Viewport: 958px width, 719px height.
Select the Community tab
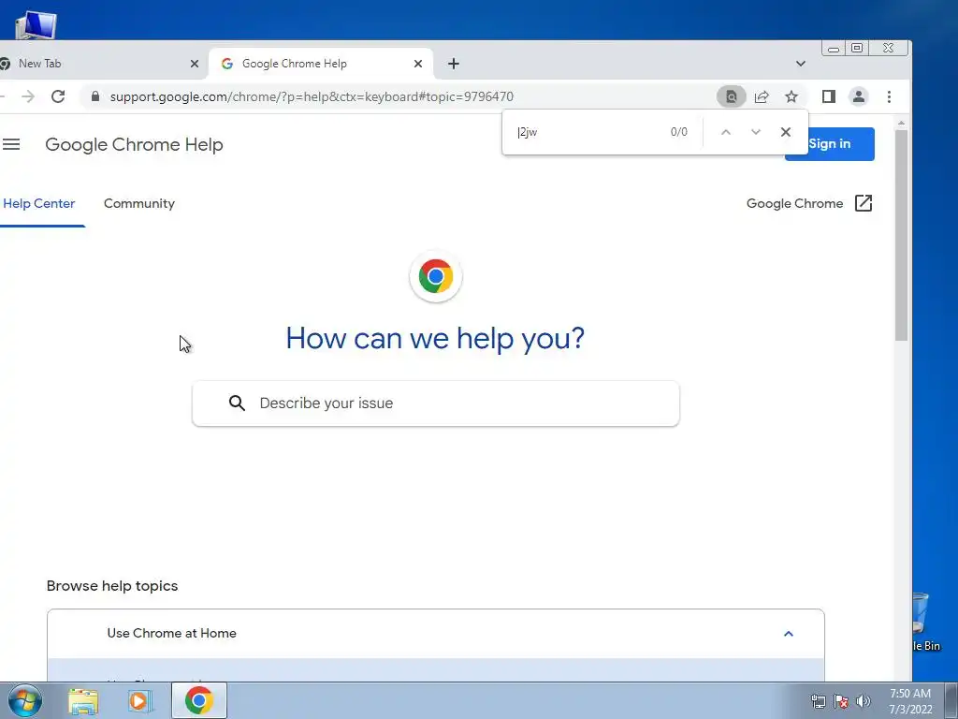[139, 203]
